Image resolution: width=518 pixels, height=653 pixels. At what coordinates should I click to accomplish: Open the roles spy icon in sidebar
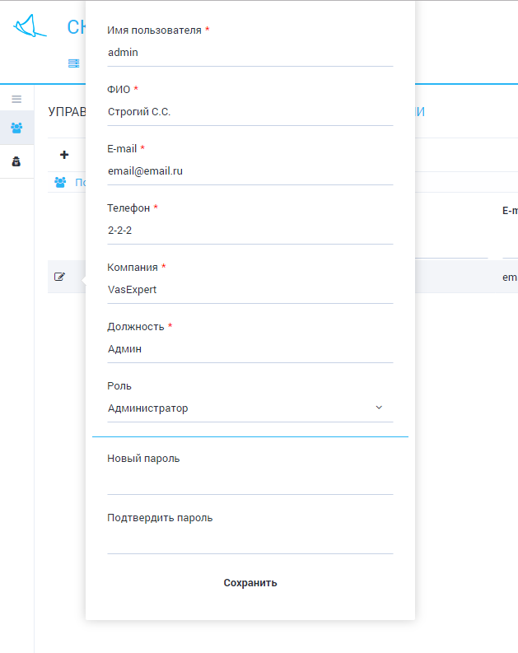point(16,161)
